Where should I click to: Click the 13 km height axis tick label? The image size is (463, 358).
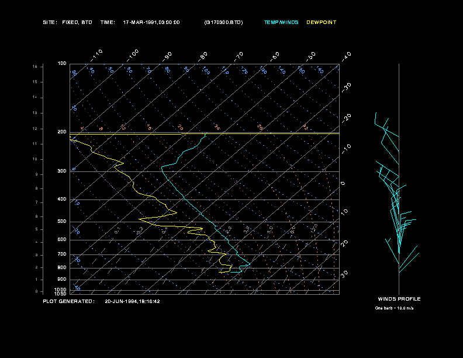pos(35,113)
